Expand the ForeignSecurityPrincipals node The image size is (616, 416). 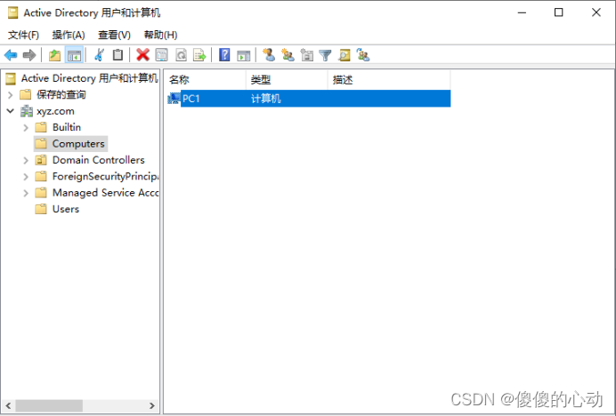pyautogui.click(x=26, y=177)
